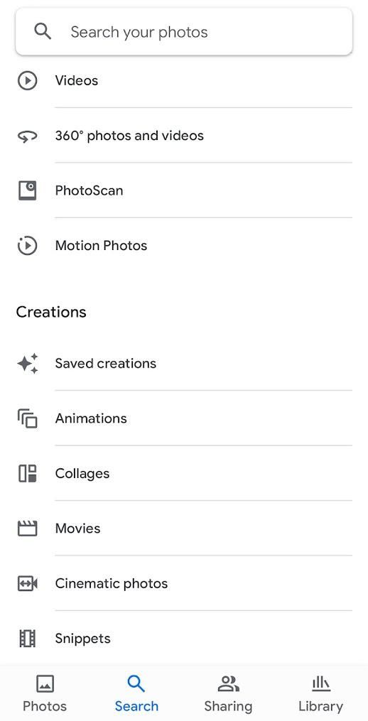Switch to the Sharing tab
Screen dimensions: 368x721
(x=228, y=693)
